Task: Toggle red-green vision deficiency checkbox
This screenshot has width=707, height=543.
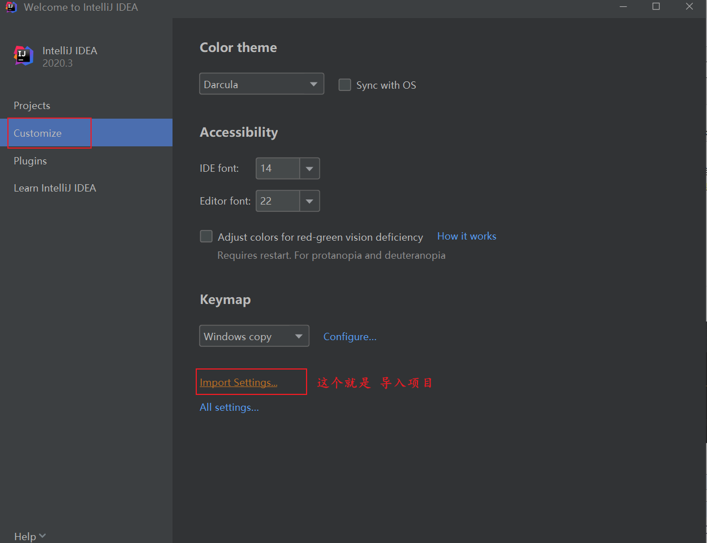Action: click(206, 236)
